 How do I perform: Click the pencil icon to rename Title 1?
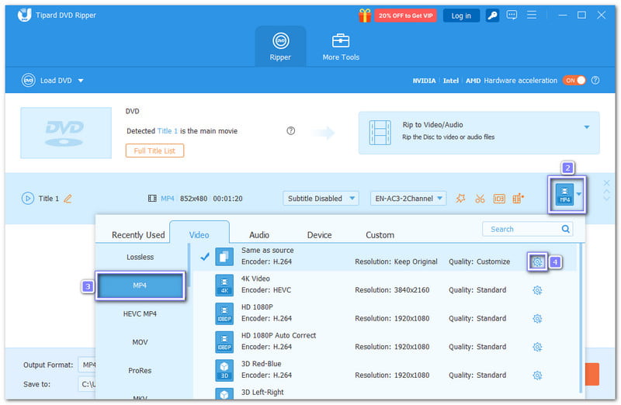coord(68,199)
